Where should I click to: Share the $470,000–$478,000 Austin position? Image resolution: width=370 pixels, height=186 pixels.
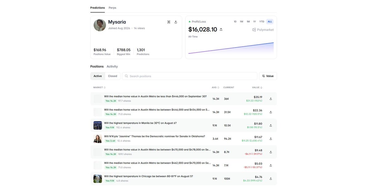[271, 152]
